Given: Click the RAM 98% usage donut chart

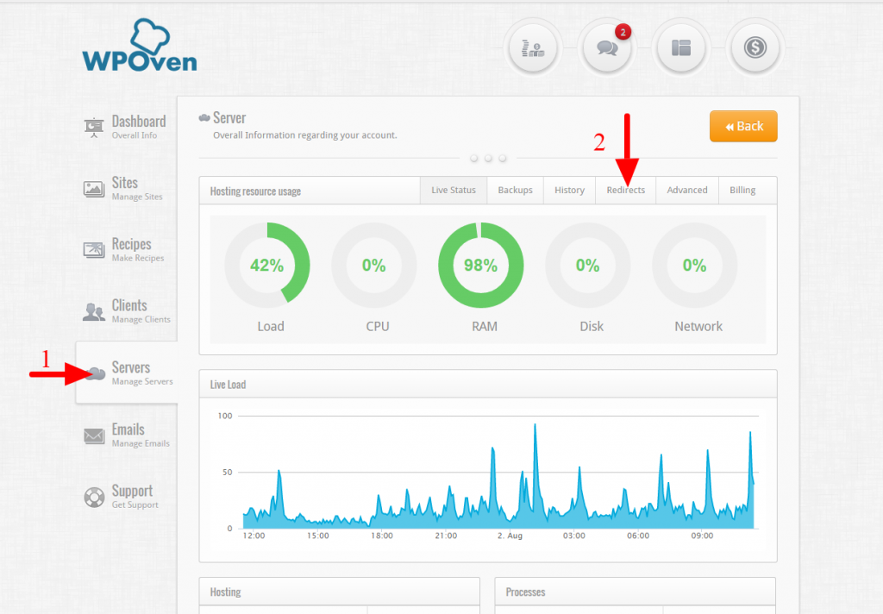Looking at the screenshot, I should point(480,266).
